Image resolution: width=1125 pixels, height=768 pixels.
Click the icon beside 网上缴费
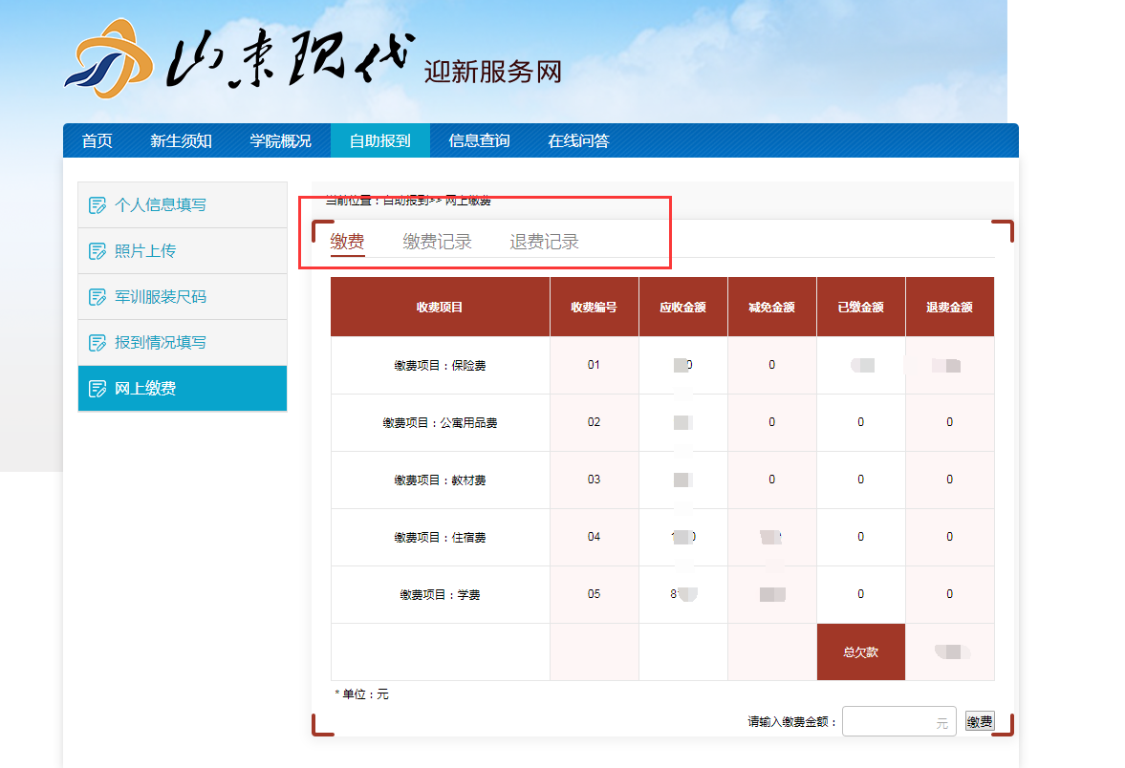click(97, 389)
